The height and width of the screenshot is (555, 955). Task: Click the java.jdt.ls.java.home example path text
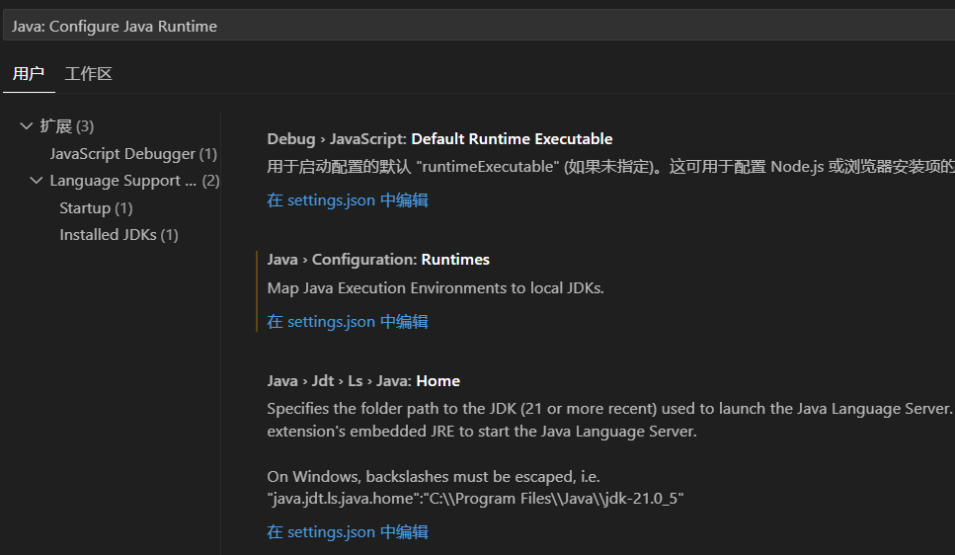tap(475, 499)
